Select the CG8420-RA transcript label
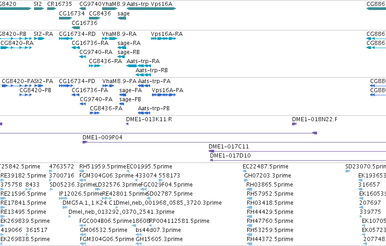This screenshot has height=246, width=386. tap(17, 43)
